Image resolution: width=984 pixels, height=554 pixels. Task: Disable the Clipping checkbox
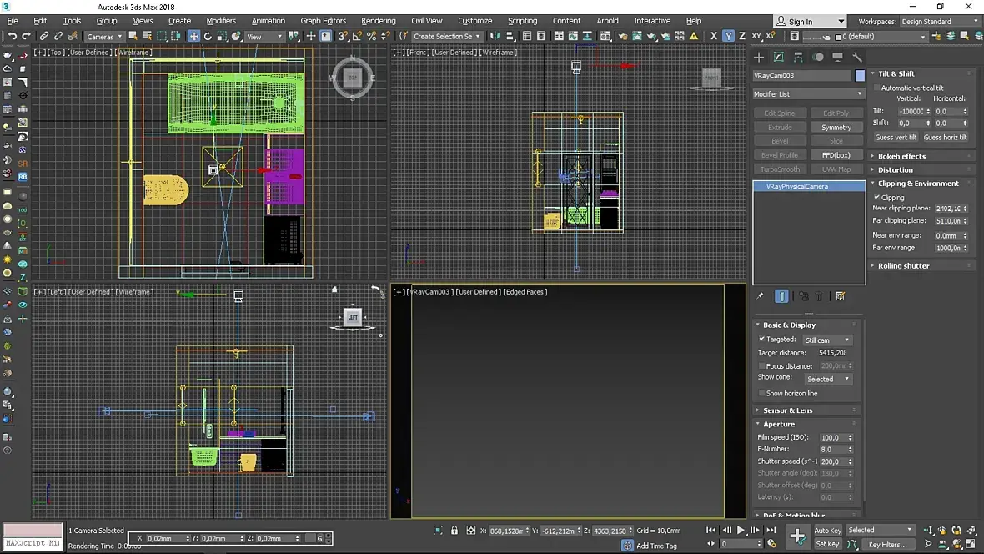(877, 198)
